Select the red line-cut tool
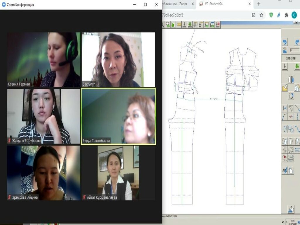Image resolution: width=300 pixels, height=225 pixels. (291, 117)
